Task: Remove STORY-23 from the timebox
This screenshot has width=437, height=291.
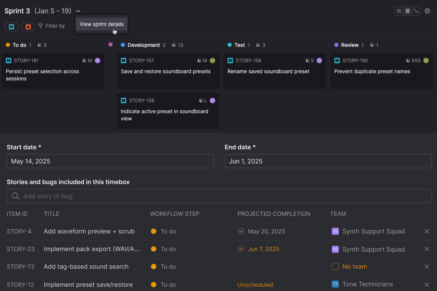Action: tap(427, 249)
